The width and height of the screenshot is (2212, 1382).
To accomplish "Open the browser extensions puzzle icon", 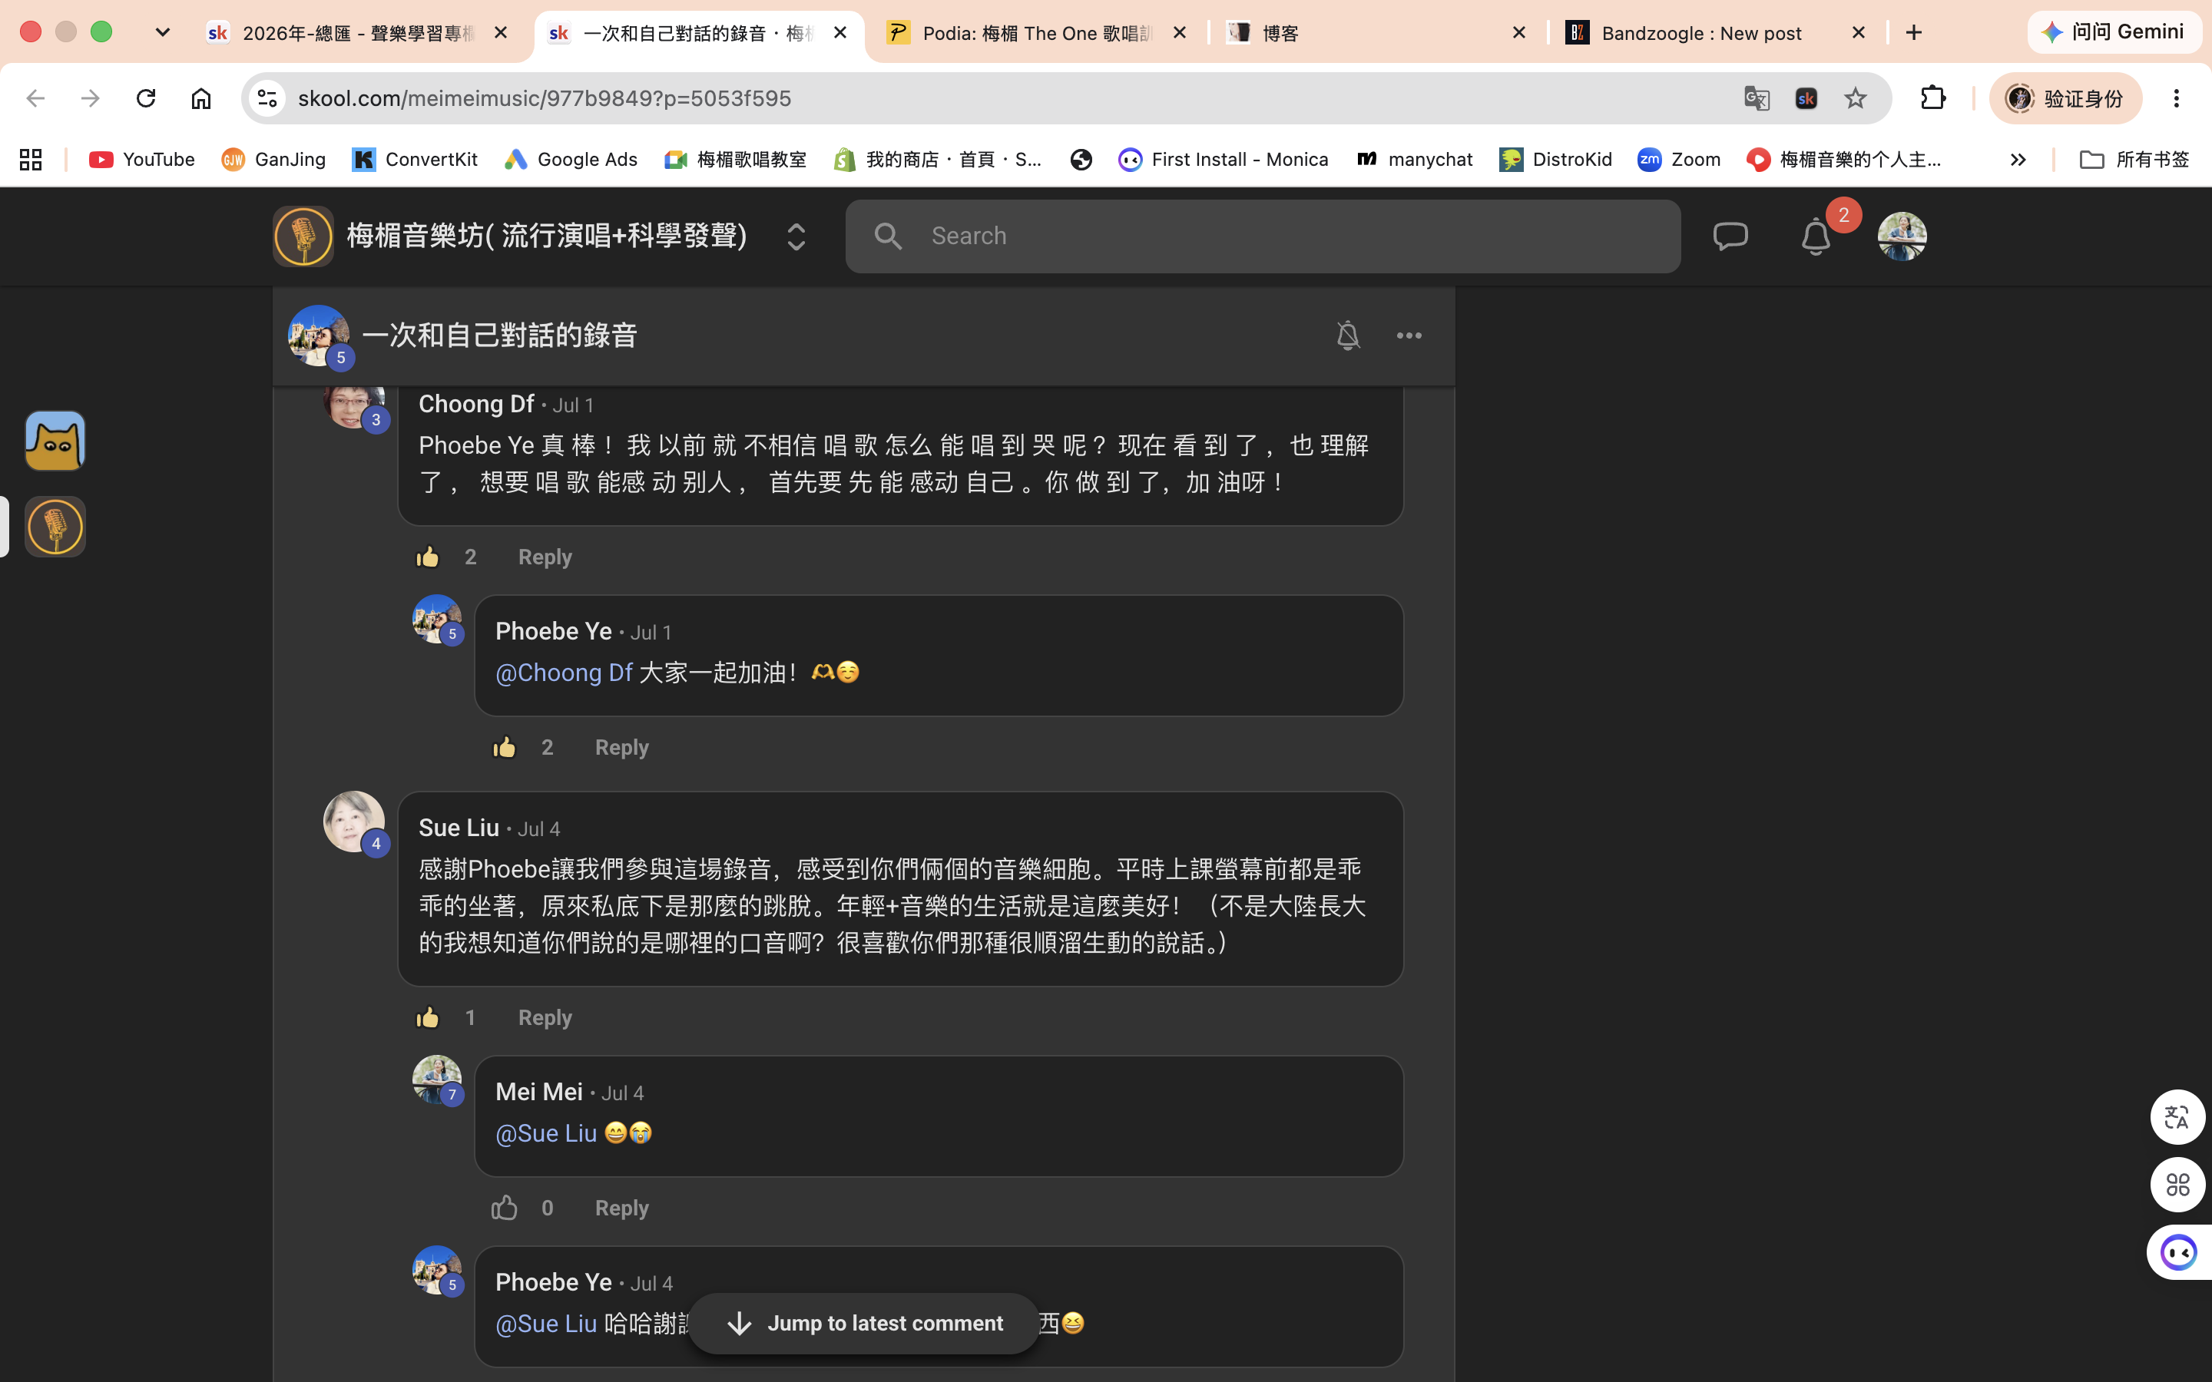I will [1933, 98].
